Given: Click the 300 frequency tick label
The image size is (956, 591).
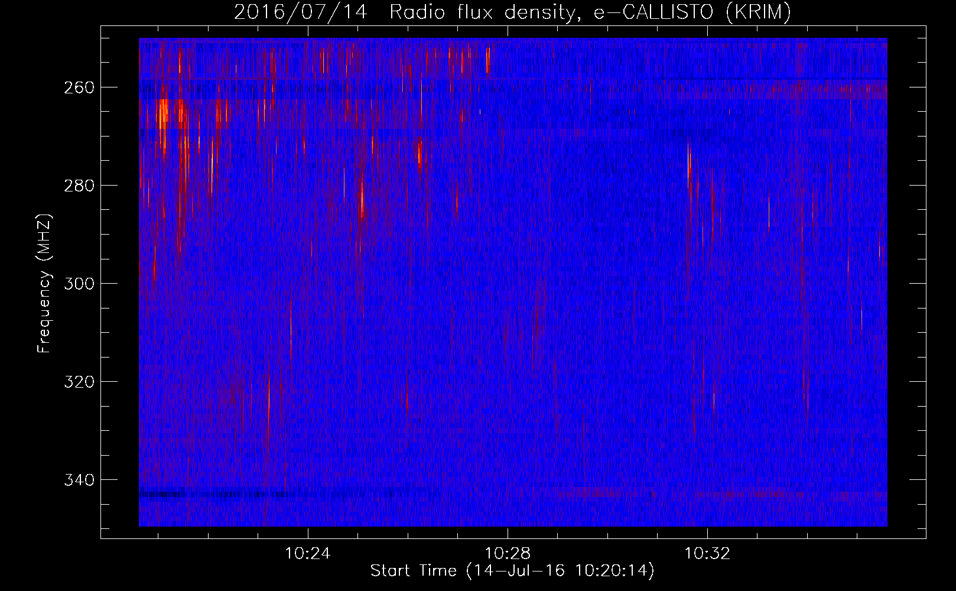Looking at the screenshot, I should click(x=79, y=284).
